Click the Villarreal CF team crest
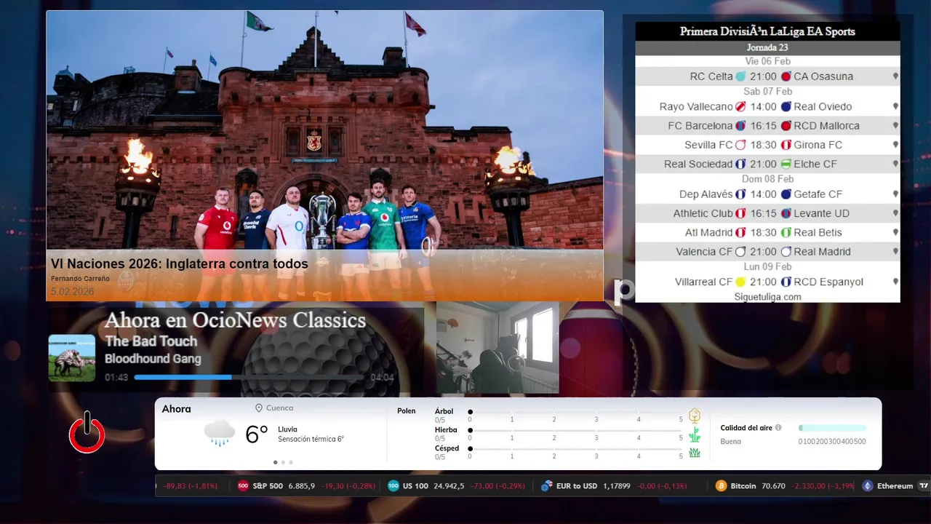 click(740, 282)
